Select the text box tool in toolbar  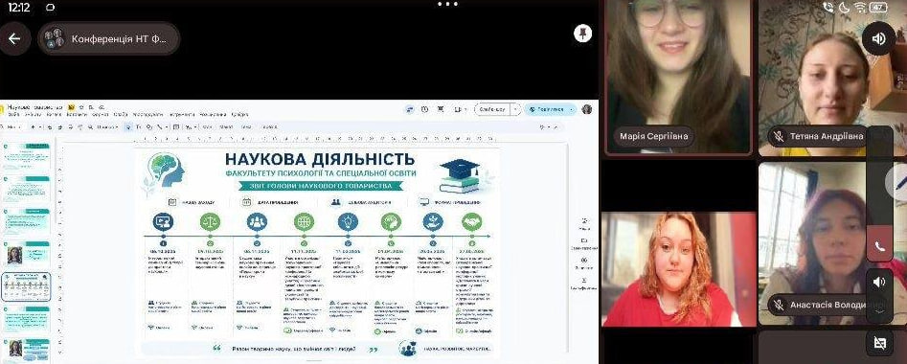pos(138,126)
